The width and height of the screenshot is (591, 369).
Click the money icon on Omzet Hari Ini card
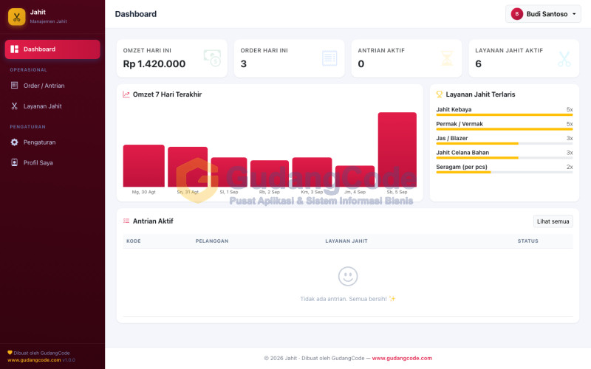pos(212,58)
